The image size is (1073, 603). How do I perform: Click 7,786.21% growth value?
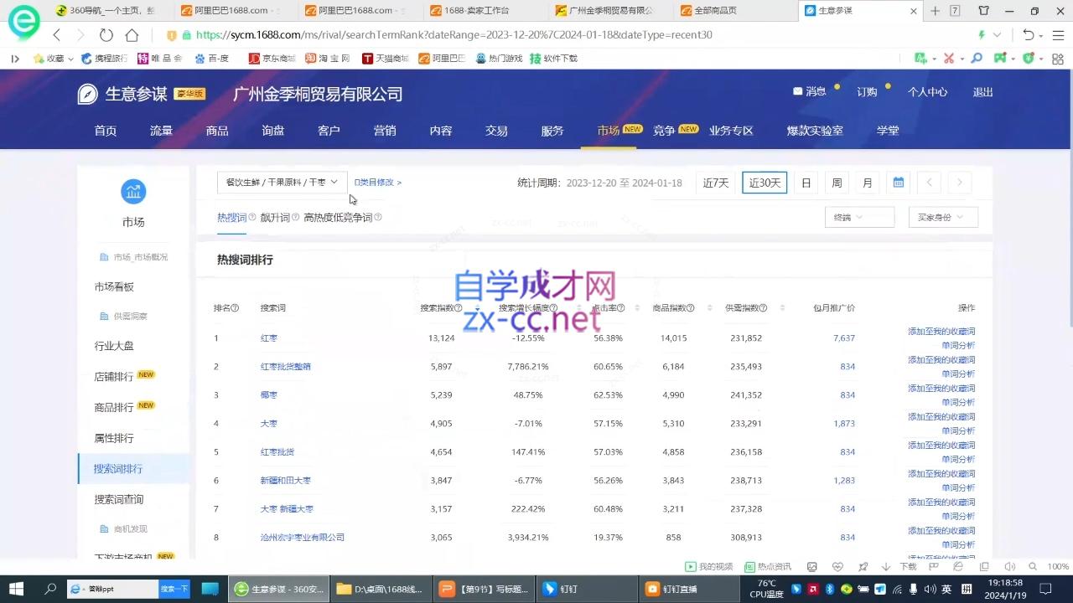pos(528,367)
